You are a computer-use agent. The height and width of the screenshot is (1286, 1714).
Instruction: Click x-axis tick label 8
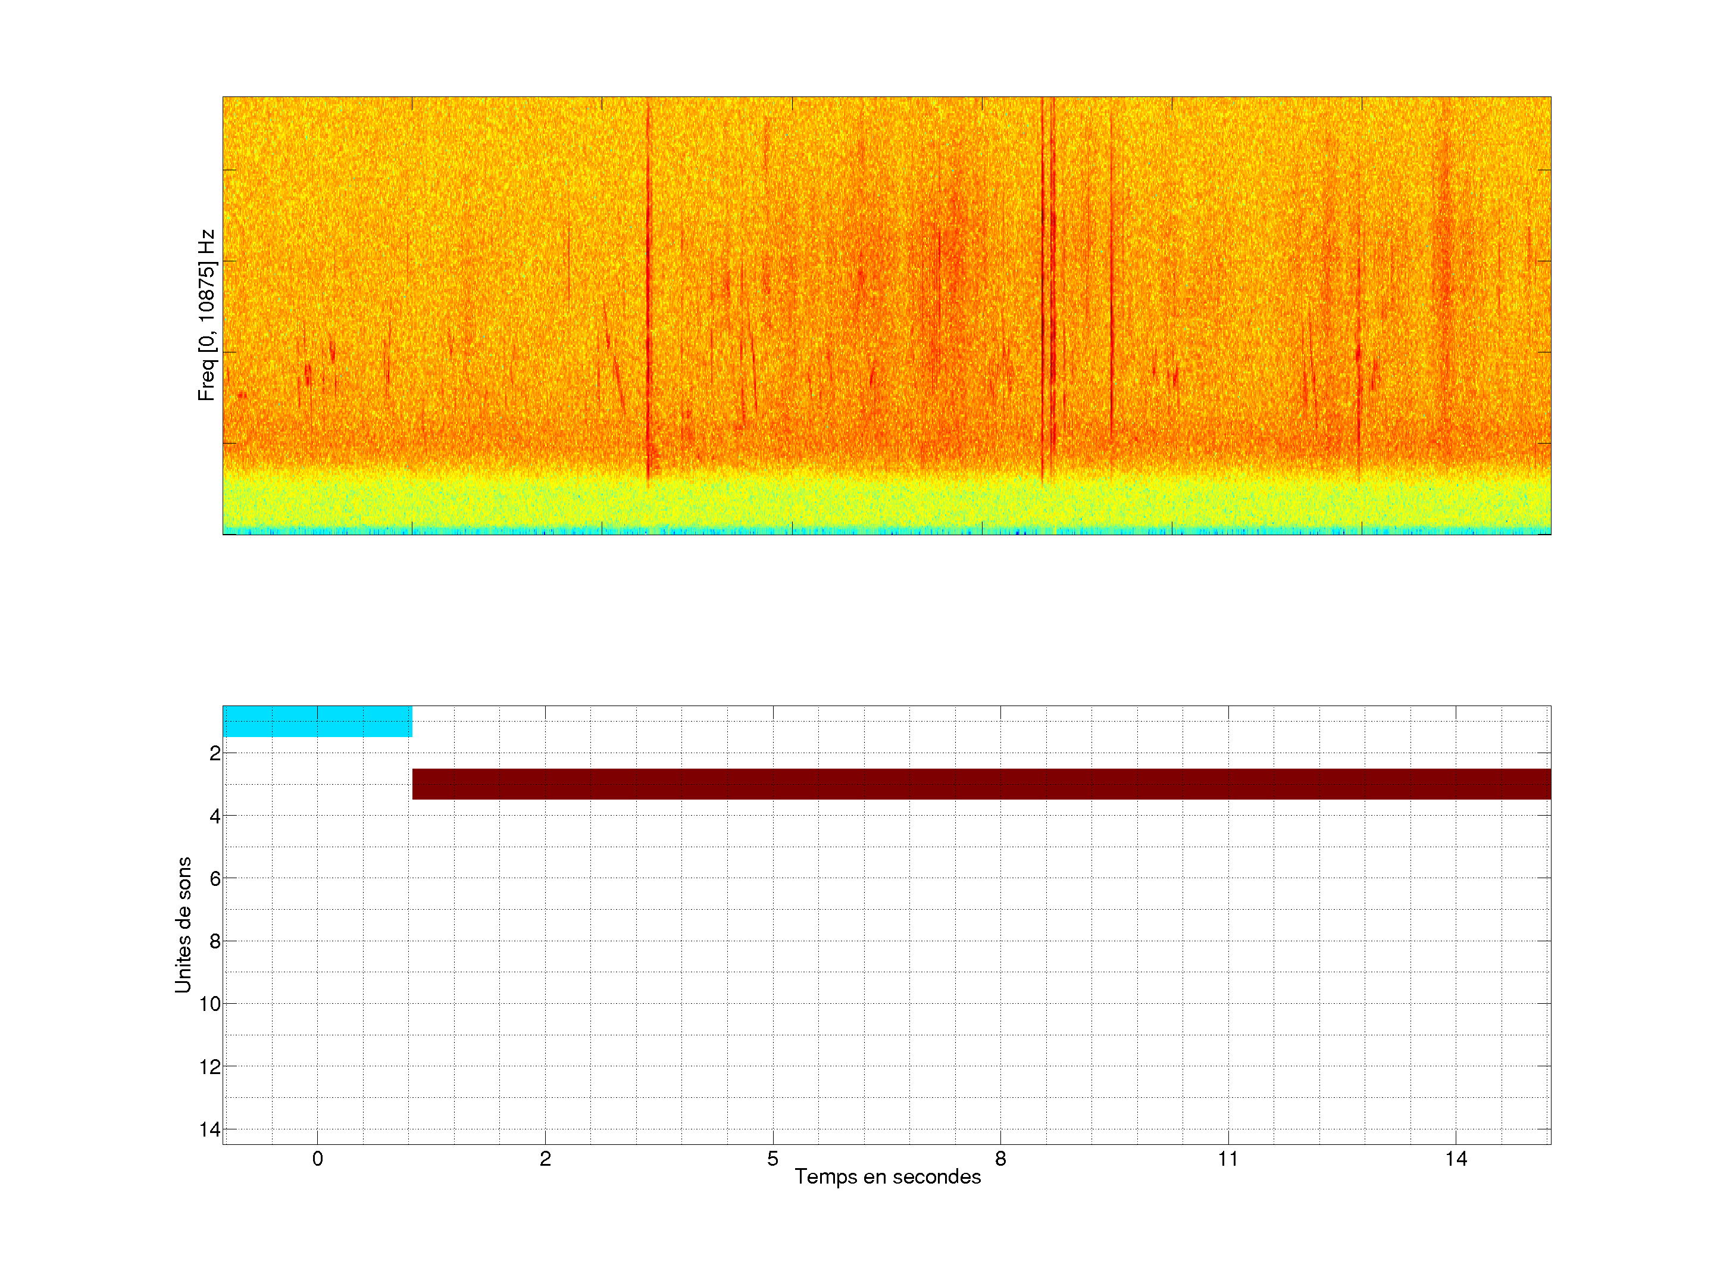1000,1159
